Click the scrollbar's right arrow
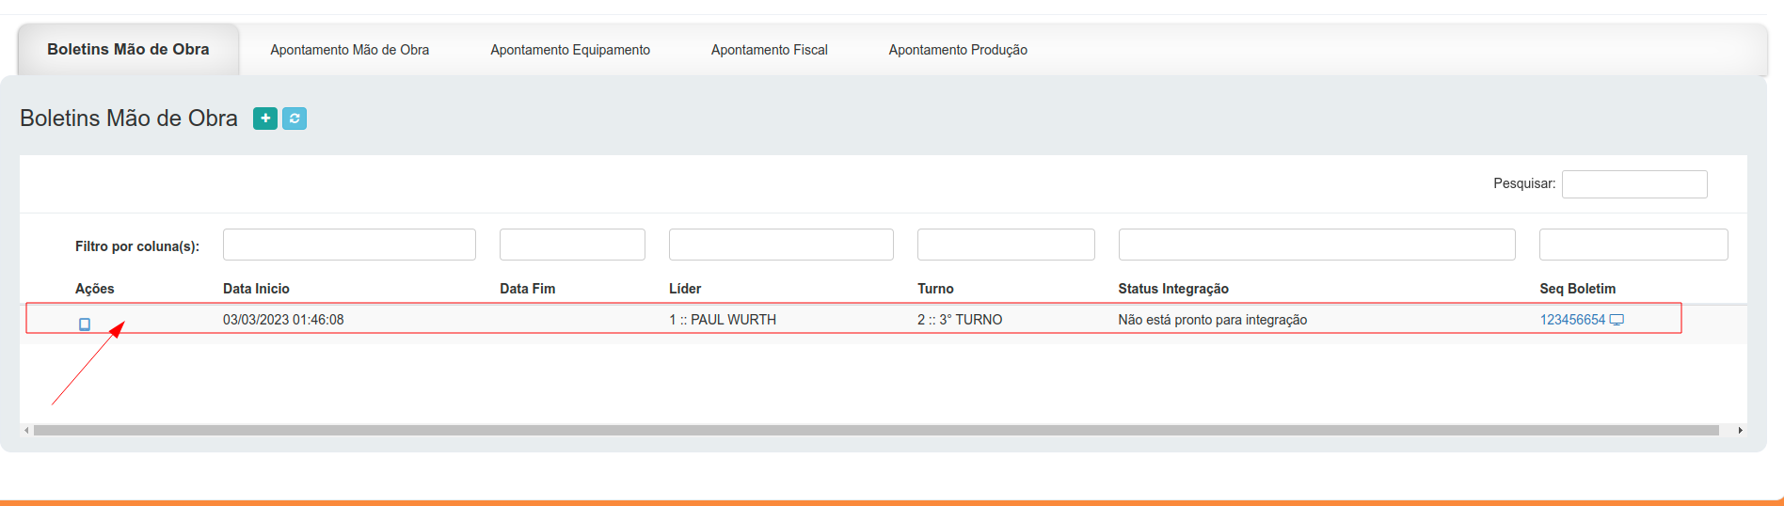The image size is (1784, 506). 1740,430
